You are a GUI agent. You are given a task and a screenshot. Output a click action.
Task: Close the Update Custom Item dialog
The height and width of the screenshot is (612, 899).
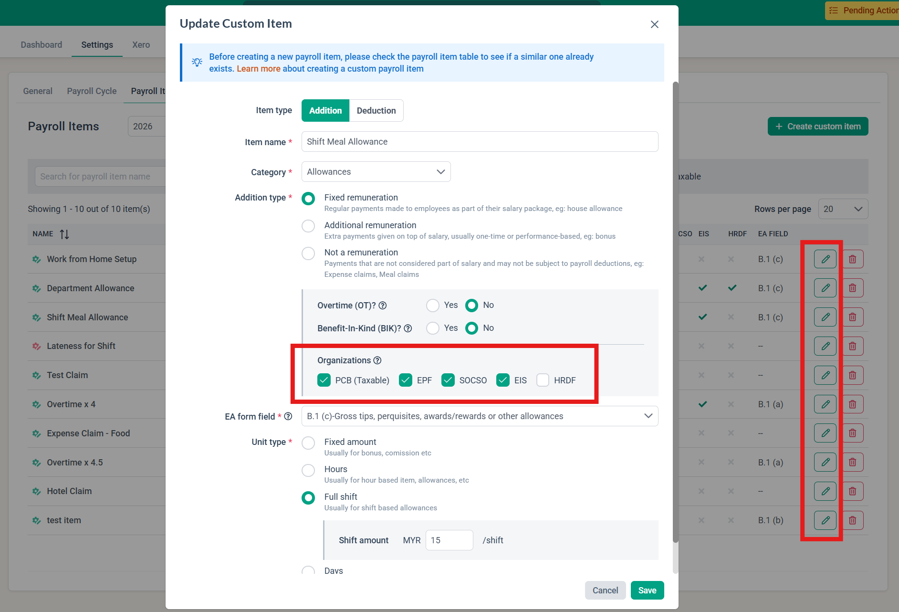[655, 24]
